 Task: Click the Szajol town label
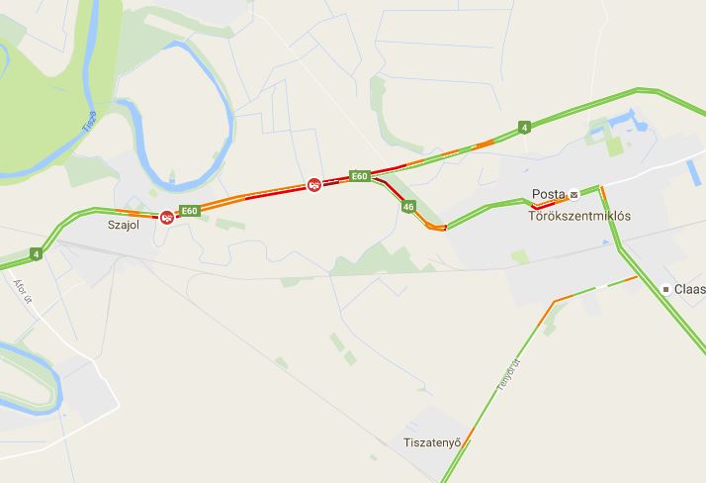124,225
